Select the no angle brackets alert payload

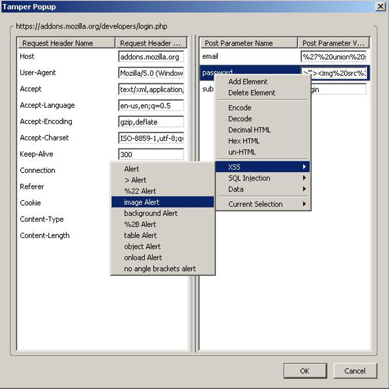click(160, 268)
